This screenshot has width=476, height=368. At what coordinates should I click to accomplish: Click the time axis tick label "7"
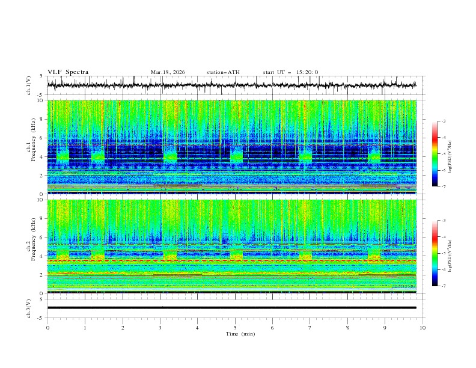(310, 328)
